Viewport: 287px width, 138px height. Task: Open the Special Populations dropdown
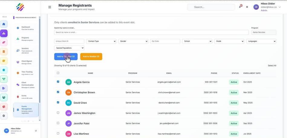click(x=69, y=48)
